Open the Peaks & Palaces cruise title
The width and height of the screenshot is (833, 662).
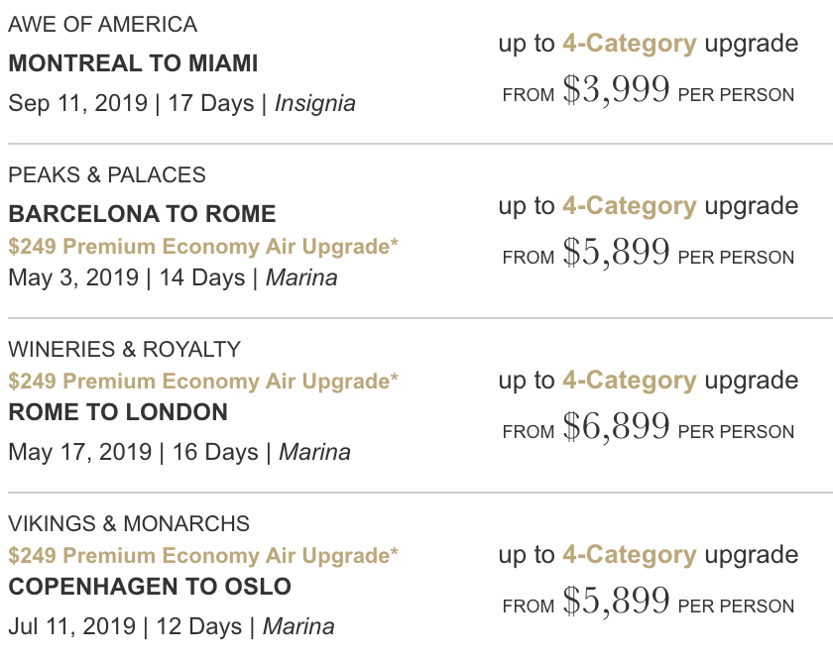[107, 174]
